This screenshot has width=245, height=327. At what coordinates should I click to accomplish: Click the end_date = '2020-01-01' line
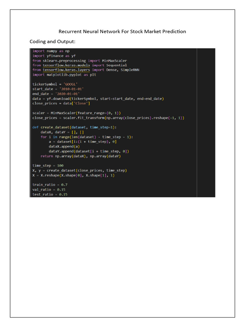tap(56, 94)
